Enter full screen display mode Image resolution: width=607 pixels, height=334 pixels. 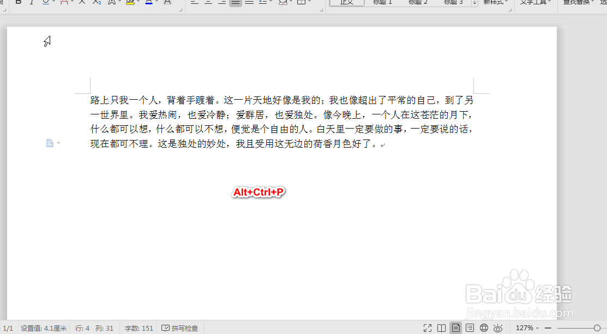[428, 328]
